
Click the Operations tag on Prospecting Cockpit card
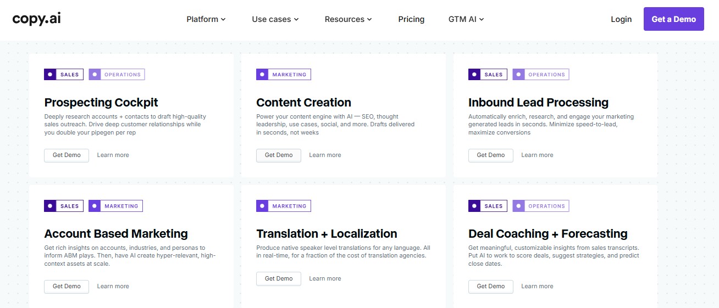[x=117, y=75]
